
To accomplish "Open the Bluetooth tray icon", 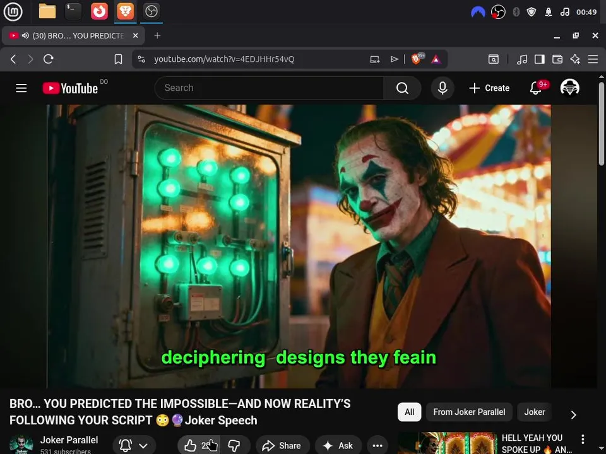I will click(x=516, y=12).
